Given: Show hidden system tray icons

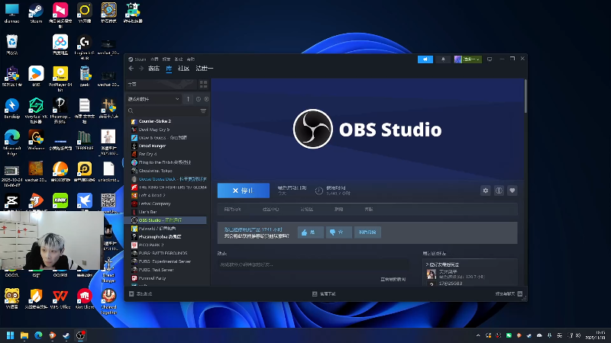Looking at the screenshot, I should click(x=478, y=335).
